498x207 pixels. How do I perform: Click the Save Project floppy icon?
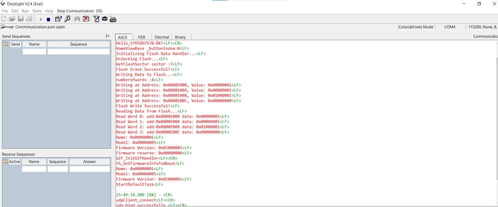point(21,19)
